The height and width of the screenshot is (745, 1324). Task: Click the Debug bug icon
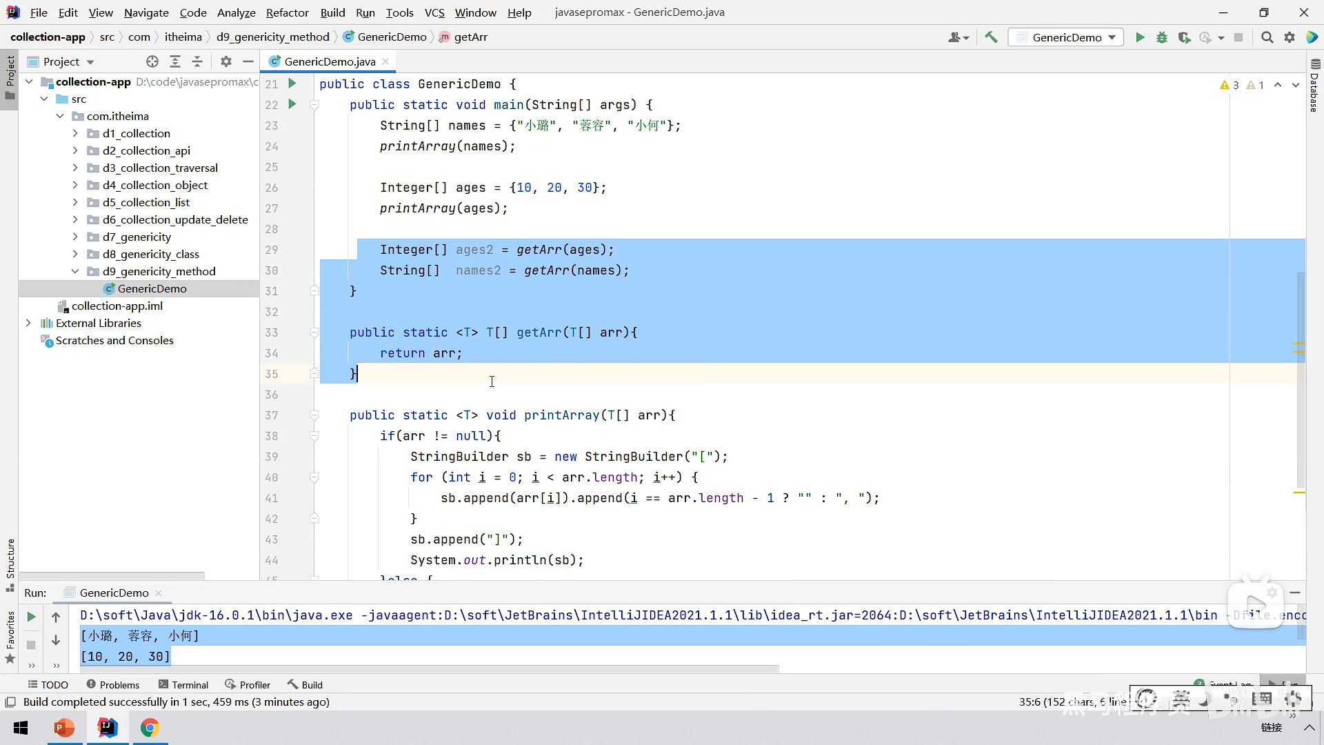point(1162,37)
